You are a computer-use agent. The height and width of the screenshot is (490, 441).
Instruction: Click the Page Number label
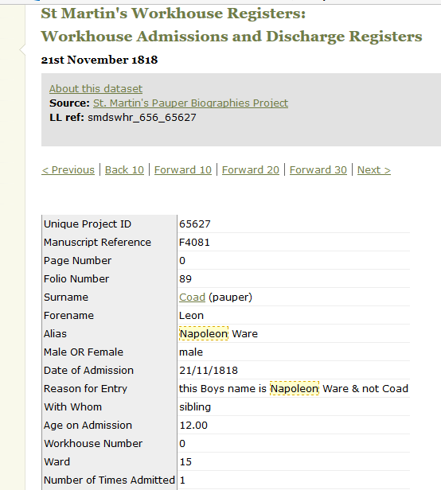tap(77, 261)
